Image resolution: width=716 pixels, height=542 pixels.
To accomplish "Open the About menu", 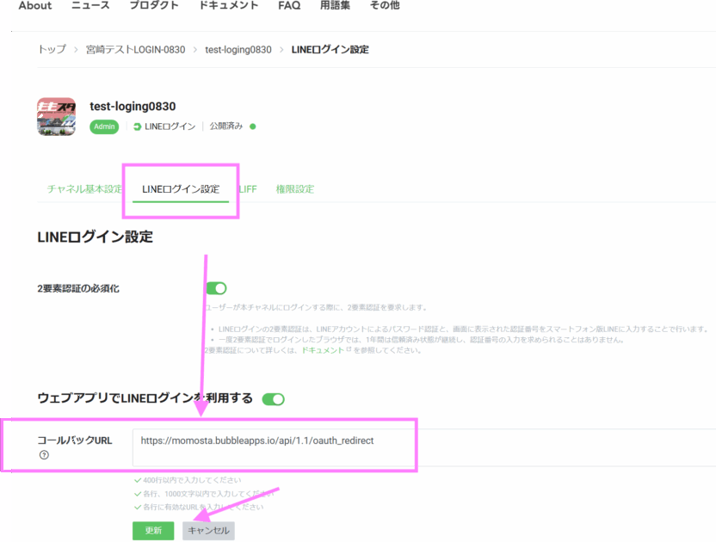I will (35, 5).
